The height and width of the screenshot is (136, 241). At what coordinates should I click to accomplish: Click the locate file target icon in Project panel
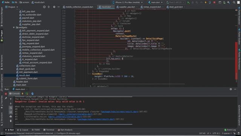coord(44,7)
